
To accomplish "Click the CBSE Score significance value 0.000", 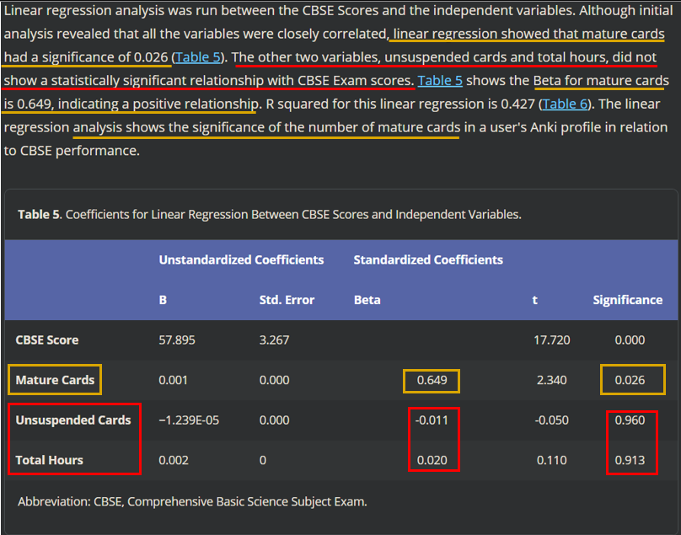I will [630, 340].
